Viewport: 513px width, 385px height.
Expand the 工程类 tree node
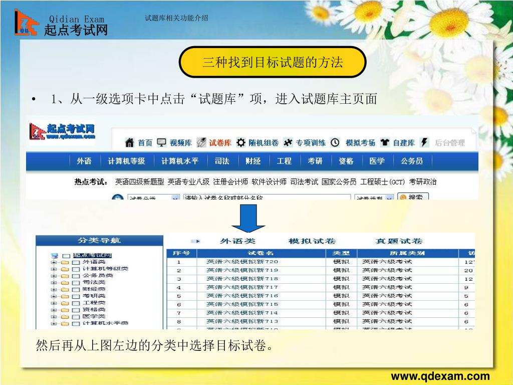[54, 303]
